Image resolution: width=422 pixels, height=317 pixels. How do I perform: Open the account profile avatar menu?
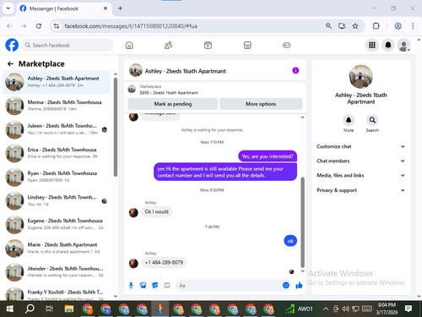click(x=404, y=45)
